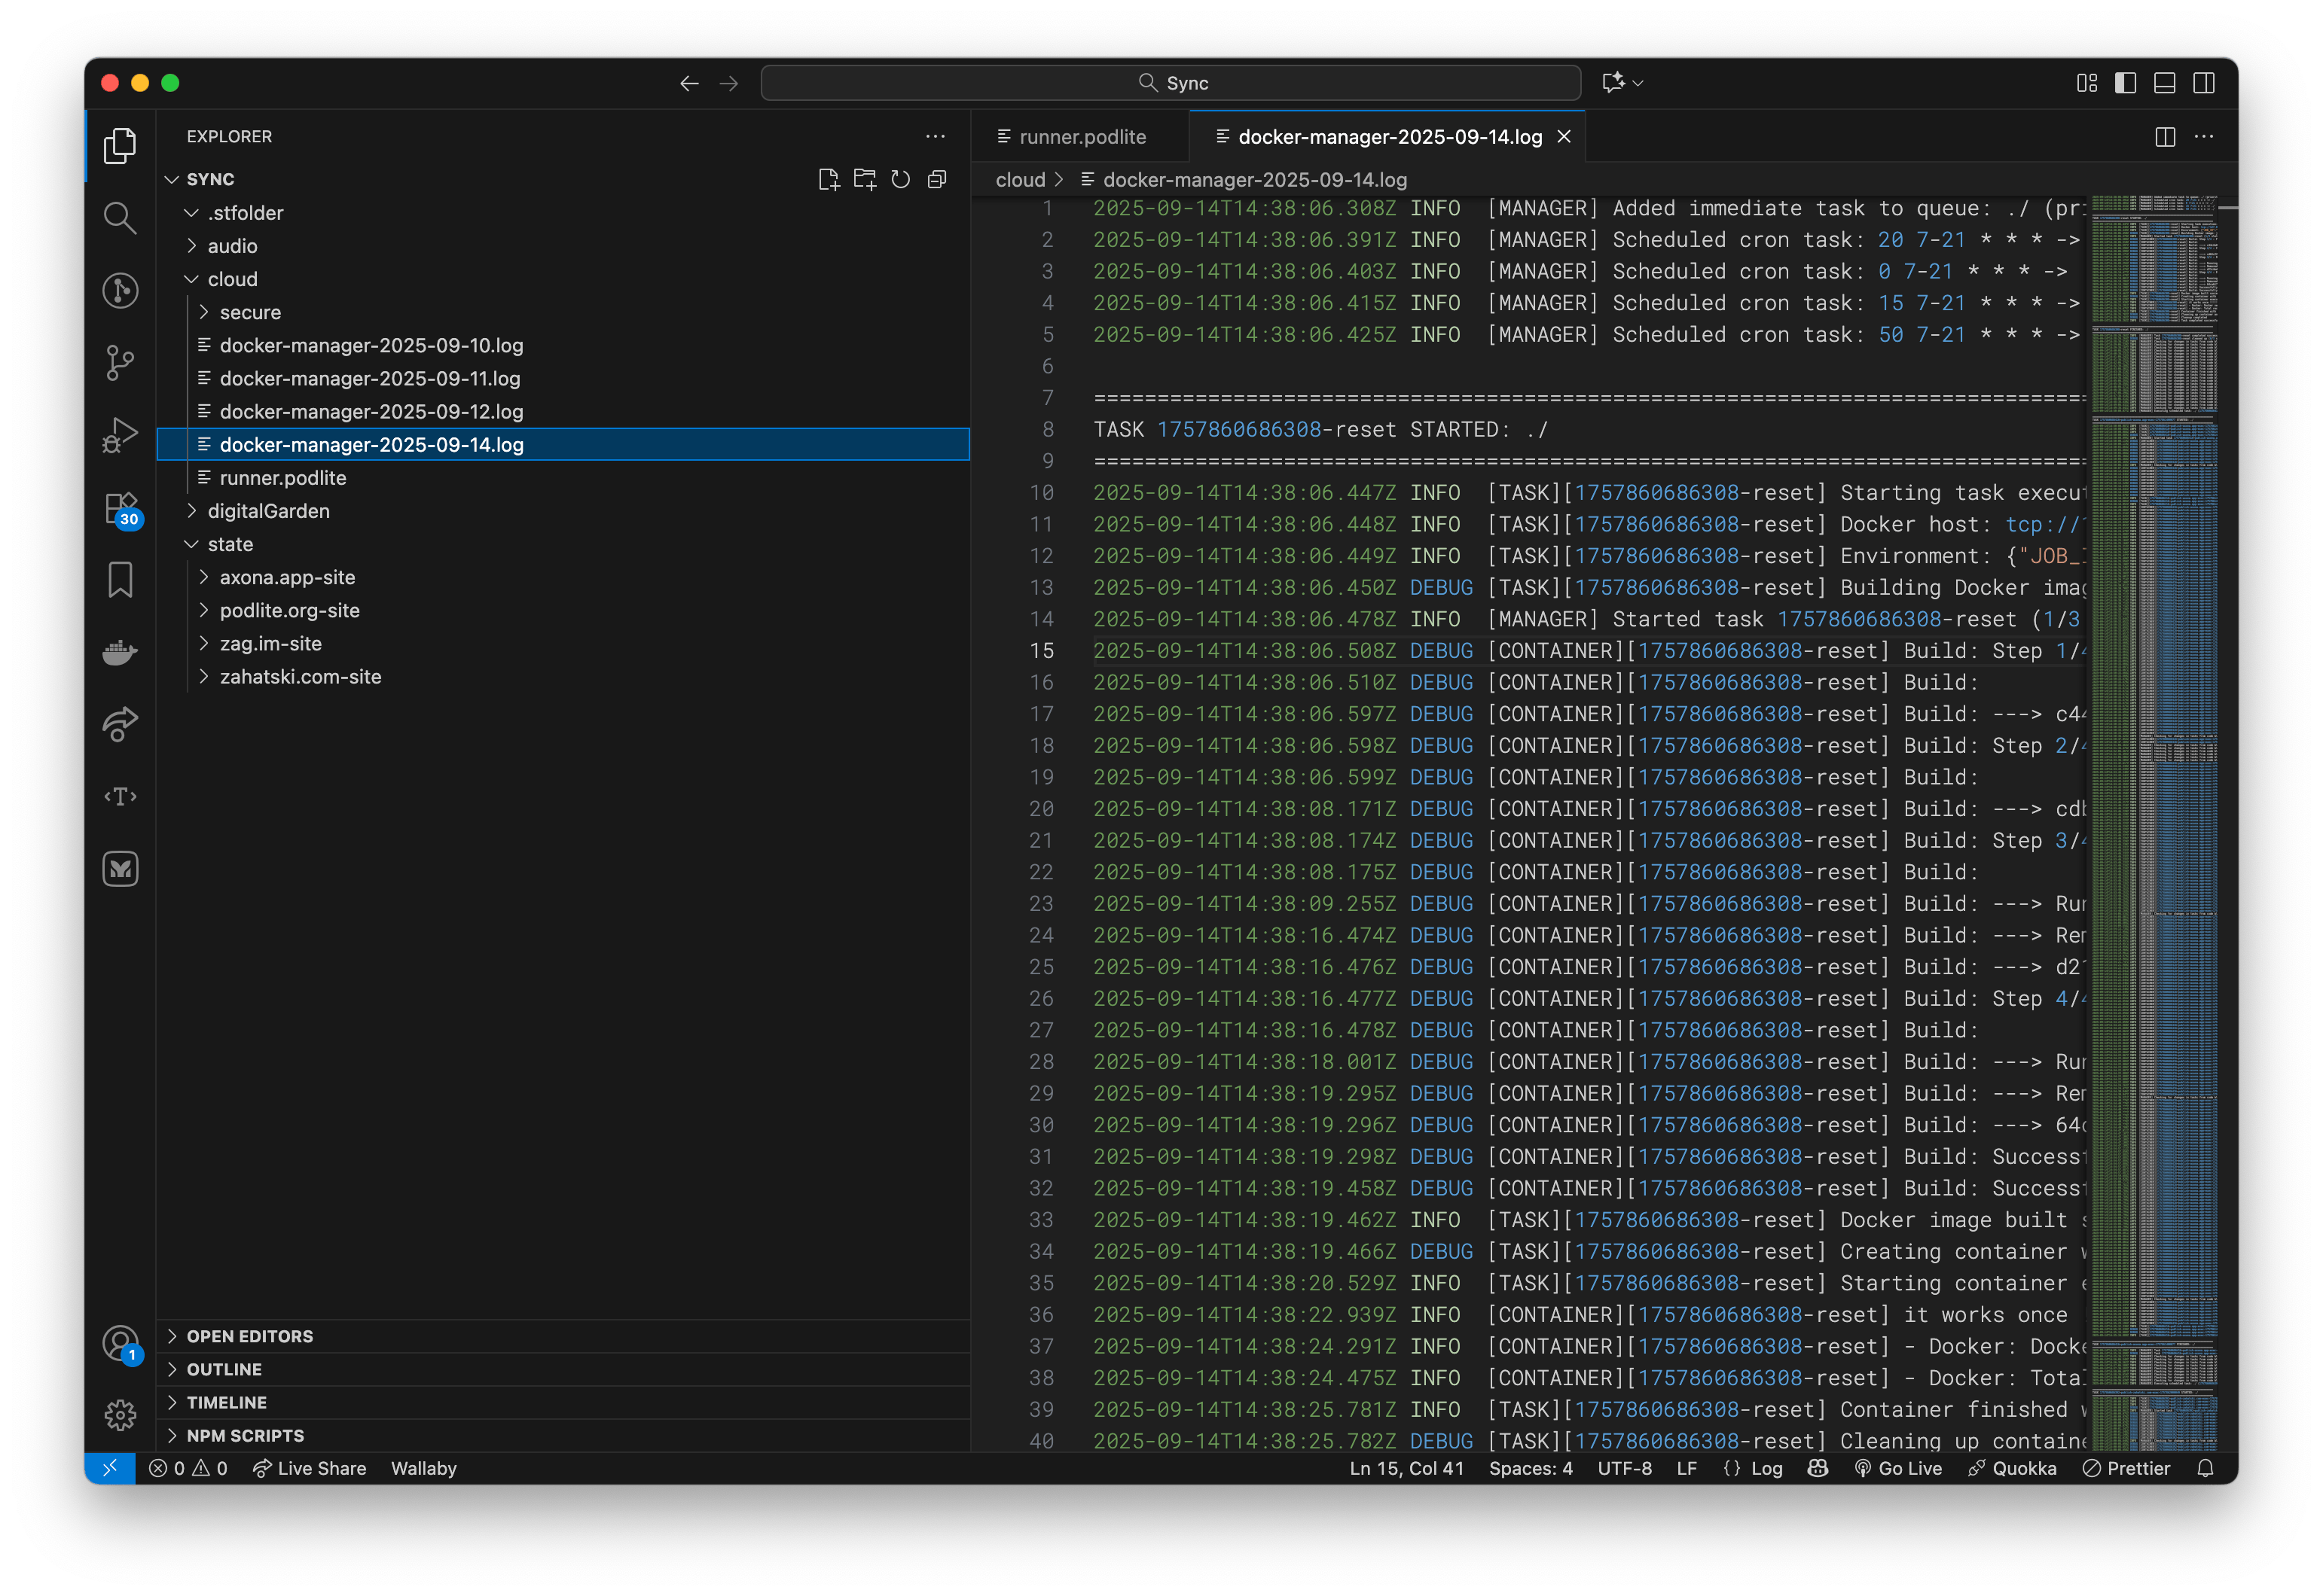Click Ln 15, Col 41 indicator
Image resolution: width=2323 pixels, height=1596 pixels.
pos(1406,1467)
